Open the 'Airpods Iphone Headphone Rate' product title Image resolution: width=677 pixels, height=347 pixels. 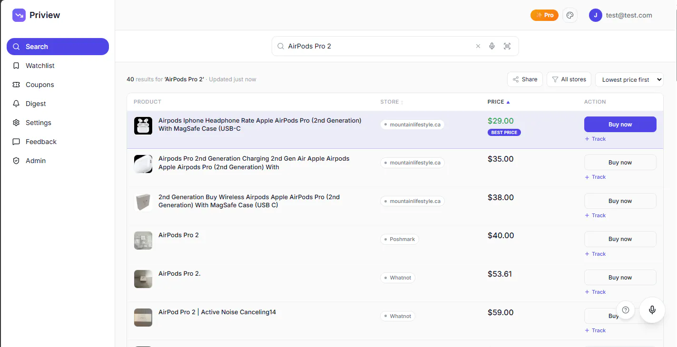[260, 125]
